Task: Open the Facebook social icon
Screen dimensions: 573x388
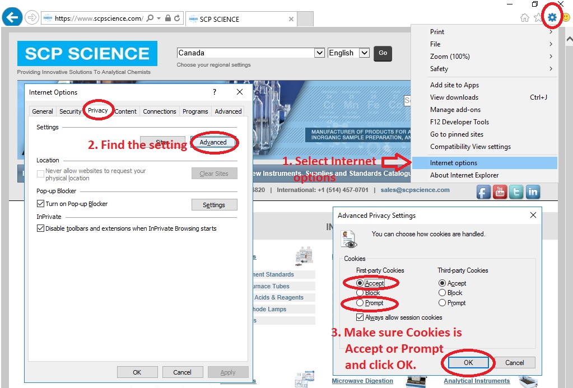Action: coord(483,192)
